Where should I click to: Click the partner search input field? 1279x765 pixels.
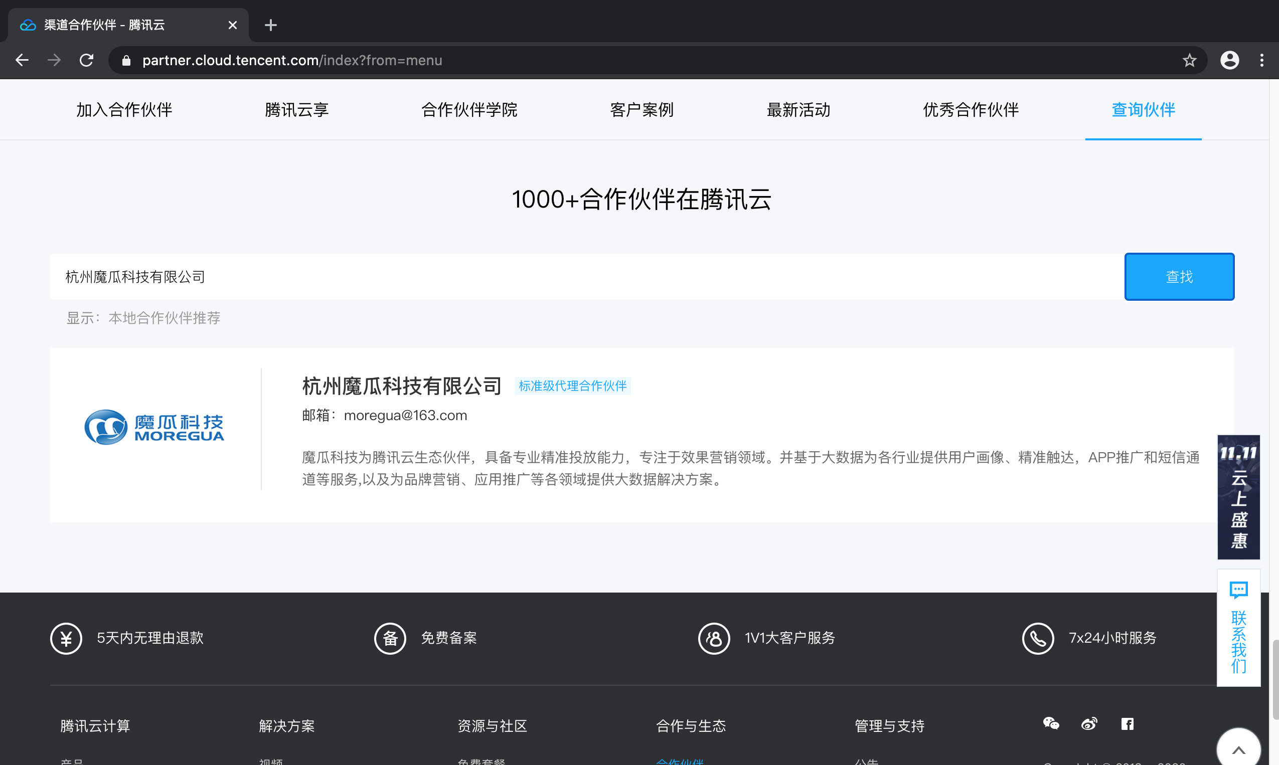[361, 277]
